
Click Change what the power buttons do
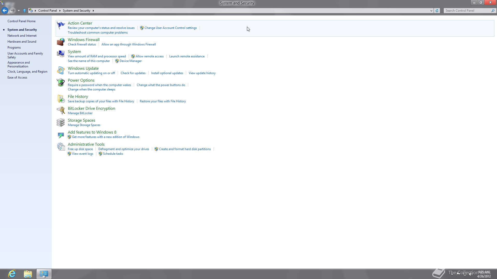[x=161, y=85]
